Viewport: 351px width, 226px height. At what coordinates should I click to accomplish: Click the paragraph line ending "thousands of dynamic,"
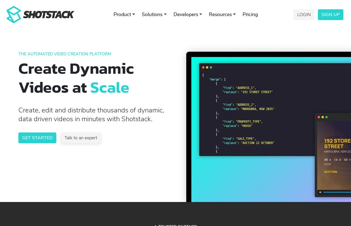[x=91, y=110]
